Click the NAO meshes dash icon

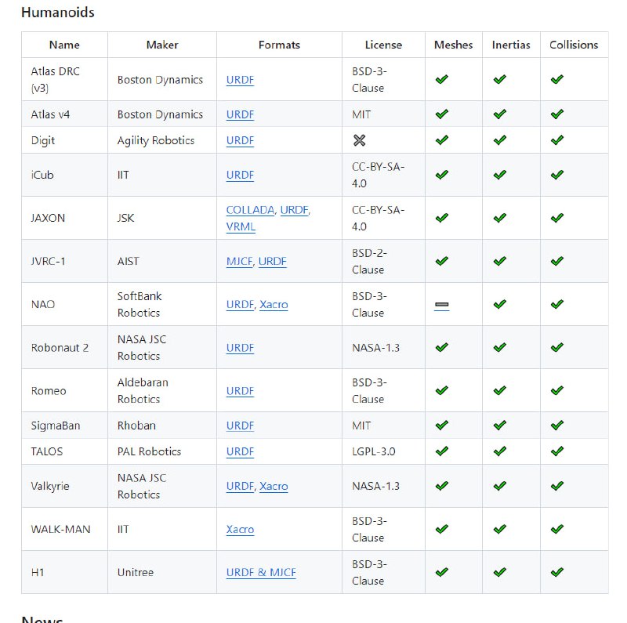click(442, 305)
